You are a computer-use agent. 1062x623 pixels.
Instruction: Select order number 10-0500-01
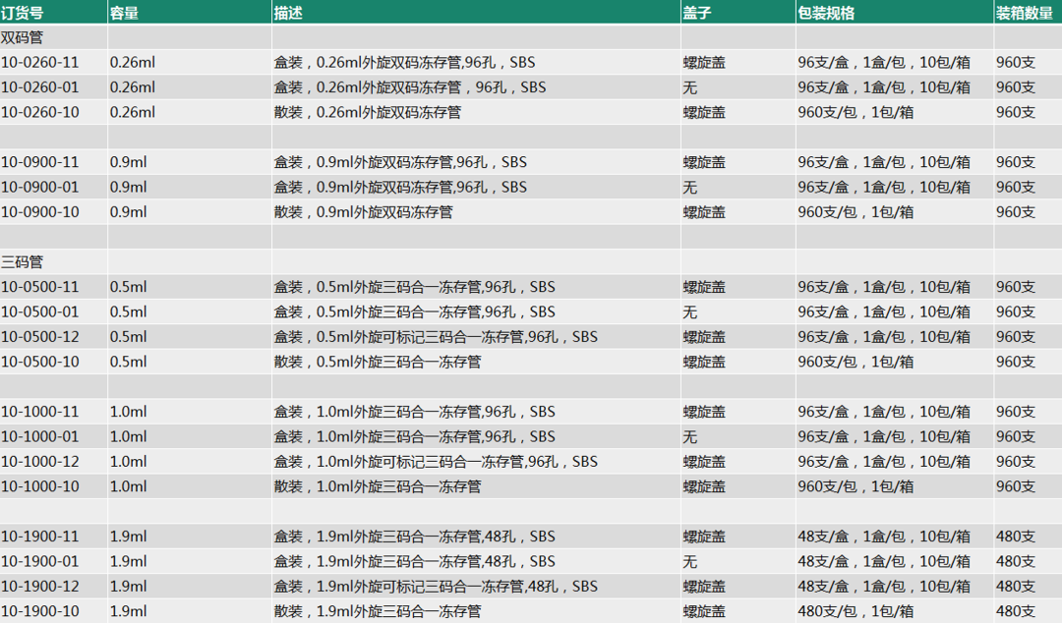(x=40, y=312)
